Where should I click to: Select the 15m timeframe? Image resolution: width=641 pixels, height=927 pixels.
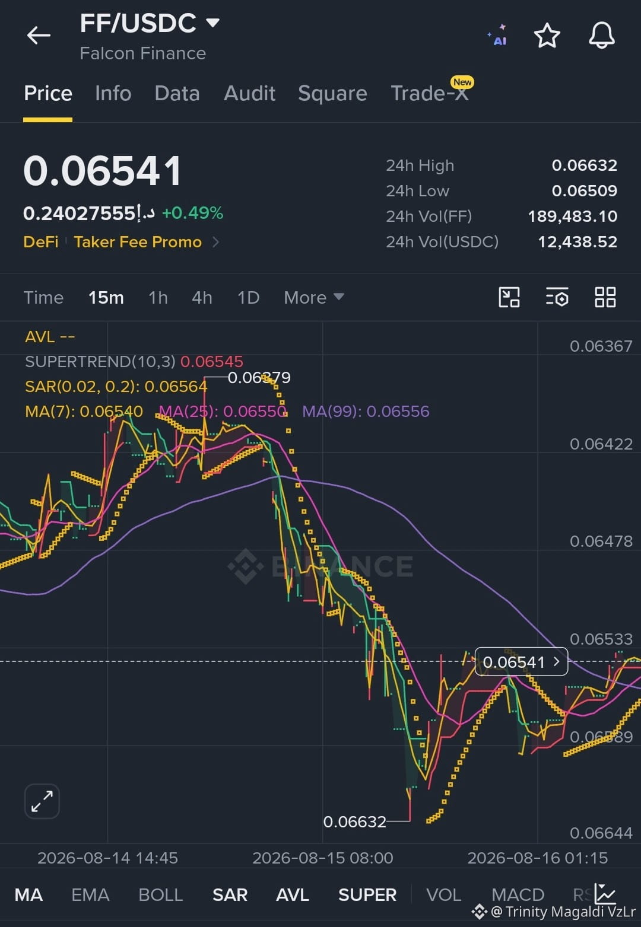[106, 297]
